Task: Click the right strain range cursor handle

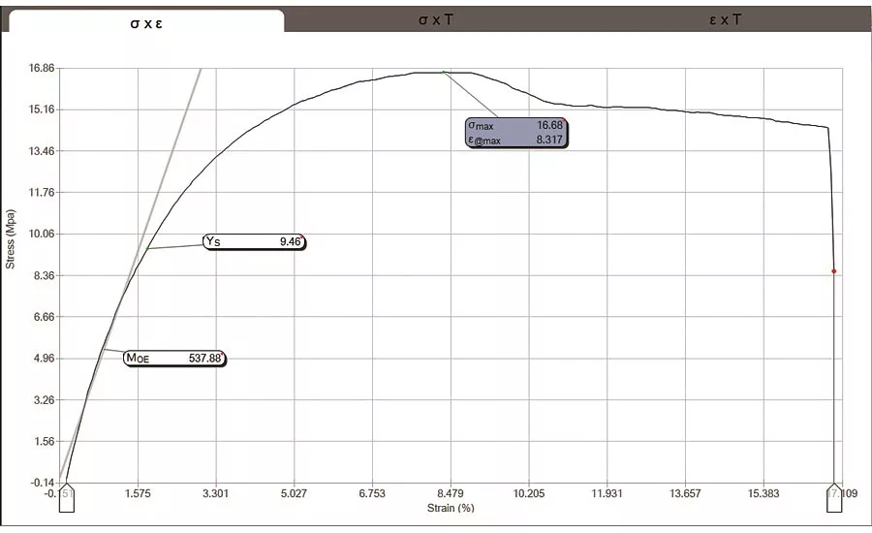Action: pyautogui.click(x=834, y=498)
